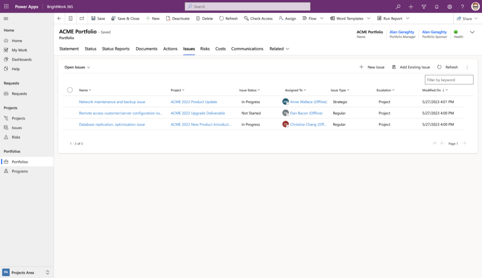Click the Filter by keyword field
Viewport: 482px width, 278px height.
coord(449,80)
